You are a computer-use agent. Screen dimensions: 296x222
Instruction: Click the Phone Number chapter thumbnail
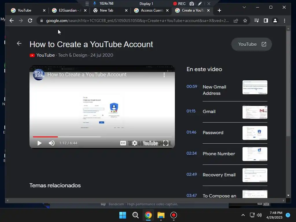click(x=255, y=154)
